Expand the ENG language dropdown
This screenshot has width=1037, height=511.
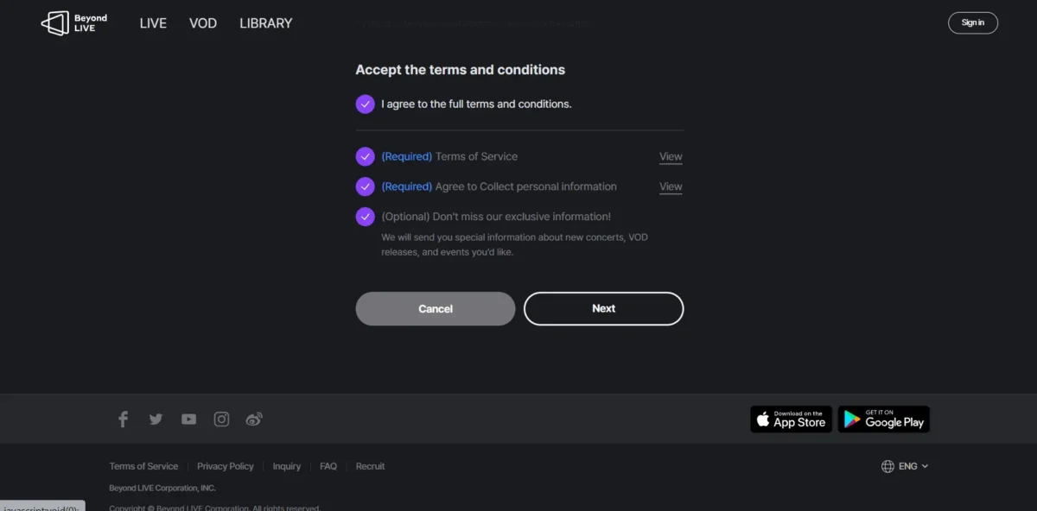905,466
